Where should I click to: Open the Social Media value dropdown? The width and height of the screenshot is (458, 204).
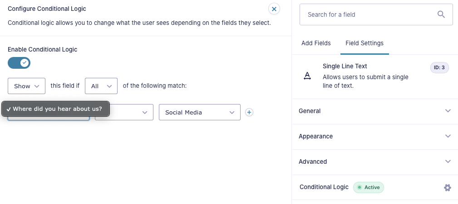[x=200, y=112]
